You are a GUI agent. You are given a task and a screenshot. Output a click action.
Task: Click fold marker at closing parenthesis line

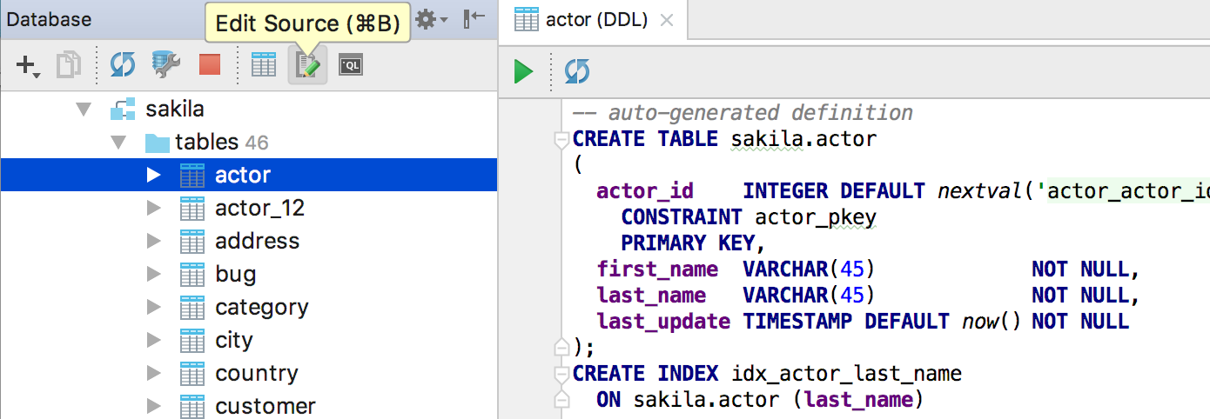(x=562, y=347)
